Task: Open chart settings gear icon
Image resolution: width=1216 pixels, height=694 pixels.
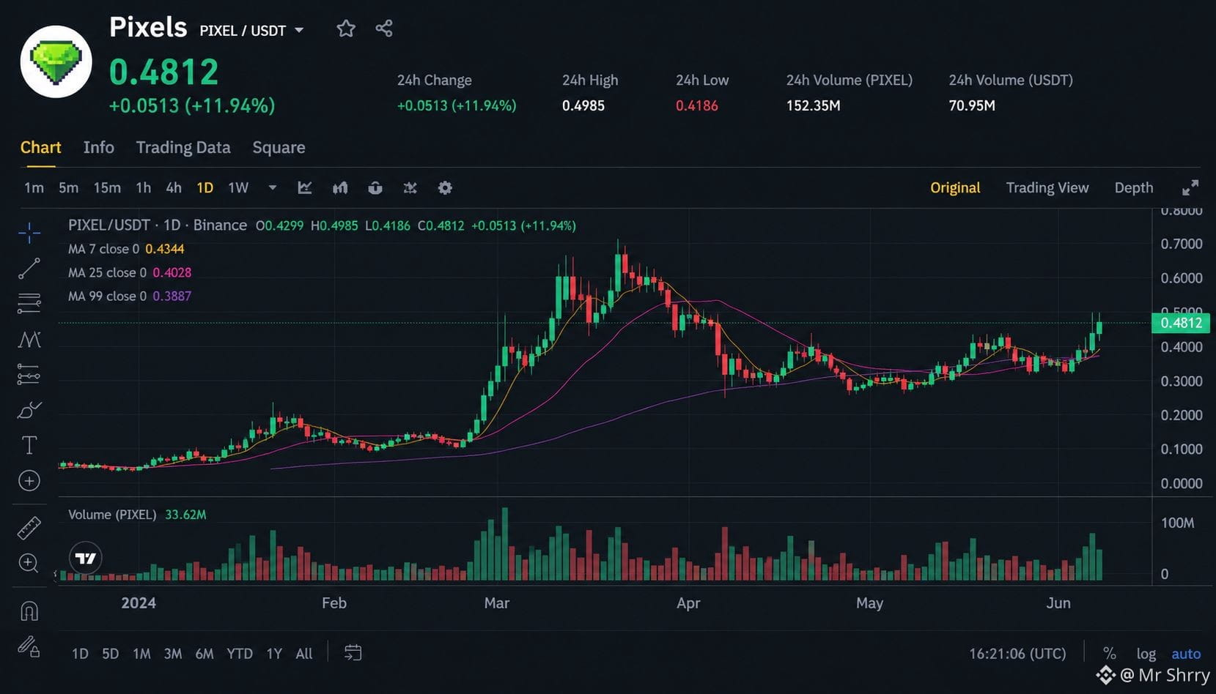Action: coord(445,188)
